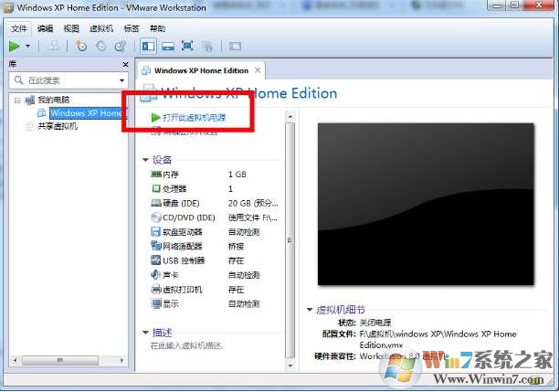This screenshot has width=559, height=392.
Task: Close the 库 library panel
Action: pyautogui.click(x=125, y=64)
